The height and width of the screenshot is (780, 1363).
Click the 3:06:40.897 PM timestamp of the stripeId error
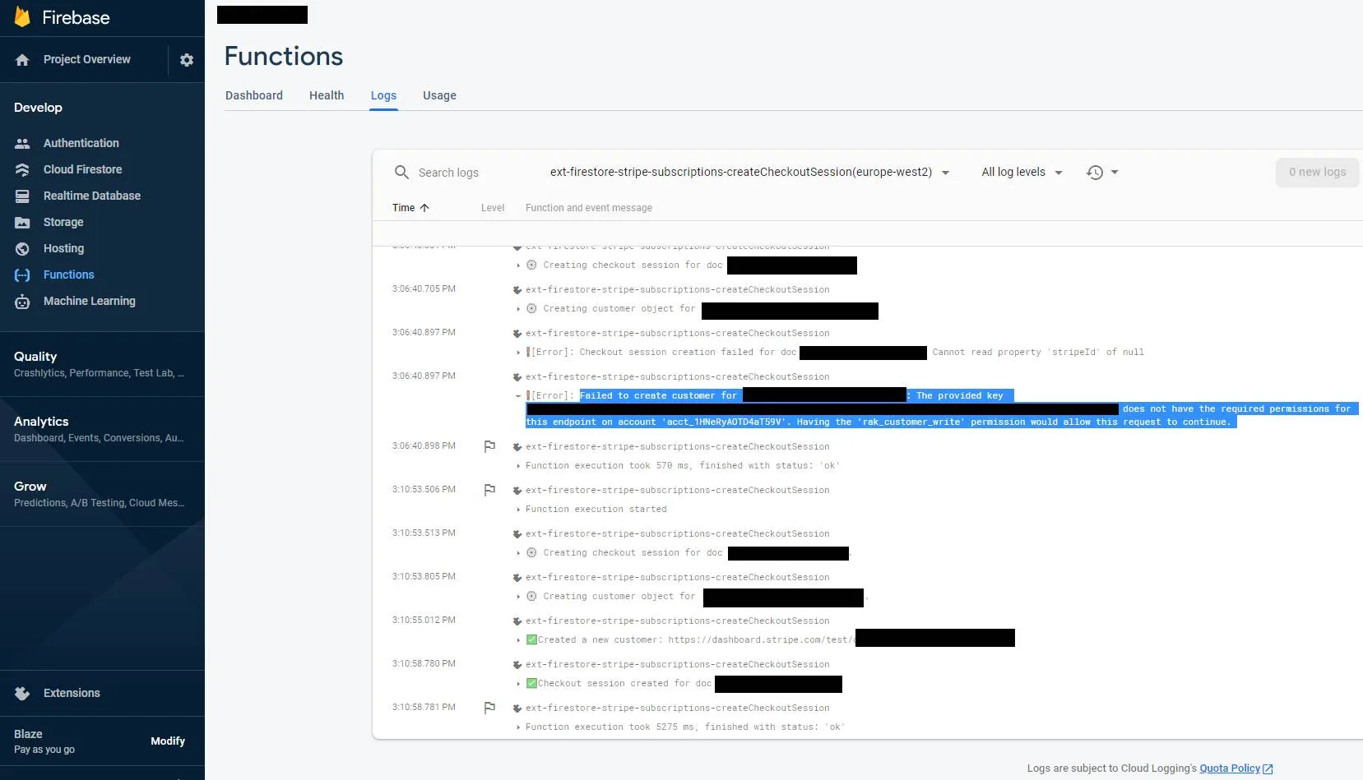[424, 332]
